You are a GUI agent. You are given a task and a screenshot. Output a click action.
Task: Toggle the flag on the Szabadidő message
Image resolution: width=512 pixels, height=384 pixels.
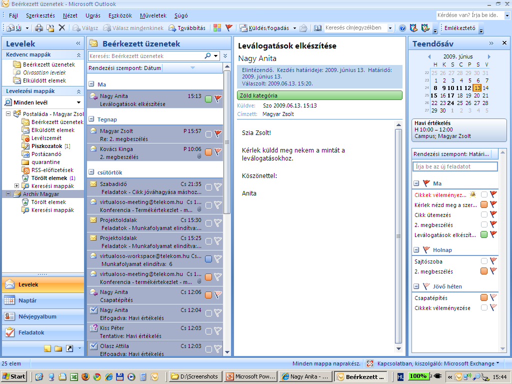pos(218,187)
